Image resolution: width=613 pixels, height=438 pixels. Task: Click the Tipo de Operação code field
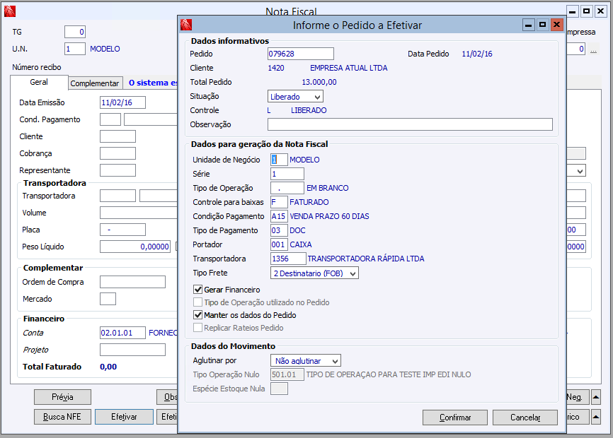click(x=287, y=188)
